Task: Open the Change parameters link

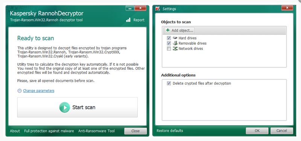Action: [x=39, y=91]
